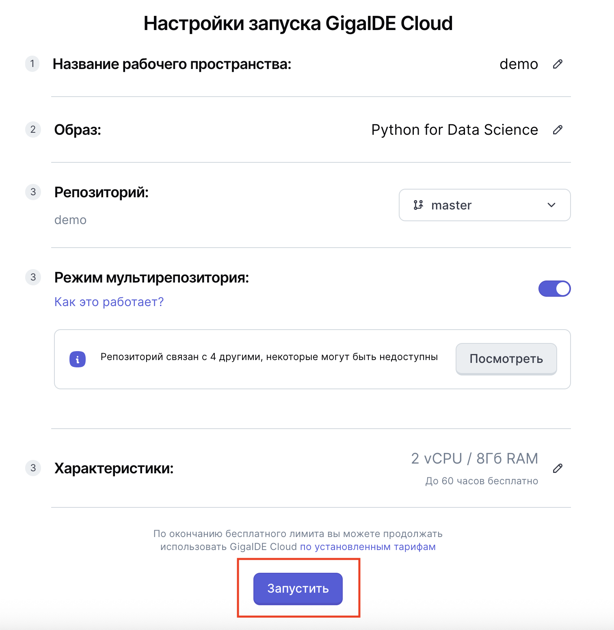Open the Как это работает? link
614x630 pixels.
coord(109,302)
